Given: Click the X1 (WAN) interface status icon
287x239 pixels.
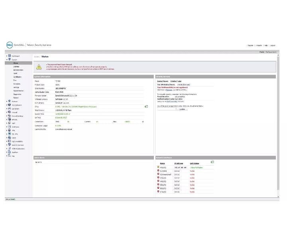Looking at the screenshot, I should click(x=158, y=170).
